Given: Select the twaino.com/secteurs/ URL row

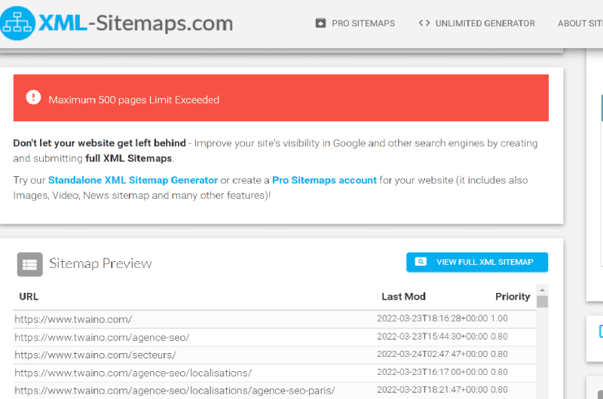Looking at the screenshot, I should (x=96, y=355).
